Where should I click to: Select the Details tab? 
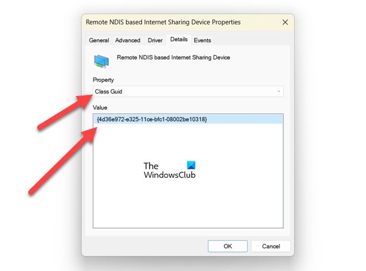point(179,39)
